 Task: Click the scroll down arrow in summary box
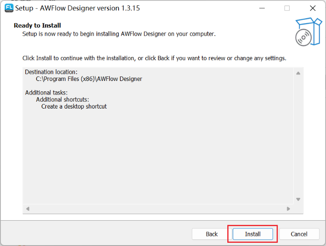click(x=298, y=199)
